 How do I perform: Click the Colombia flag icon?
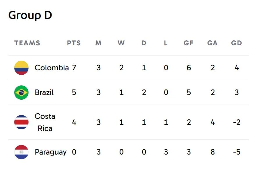pos(21,68)
